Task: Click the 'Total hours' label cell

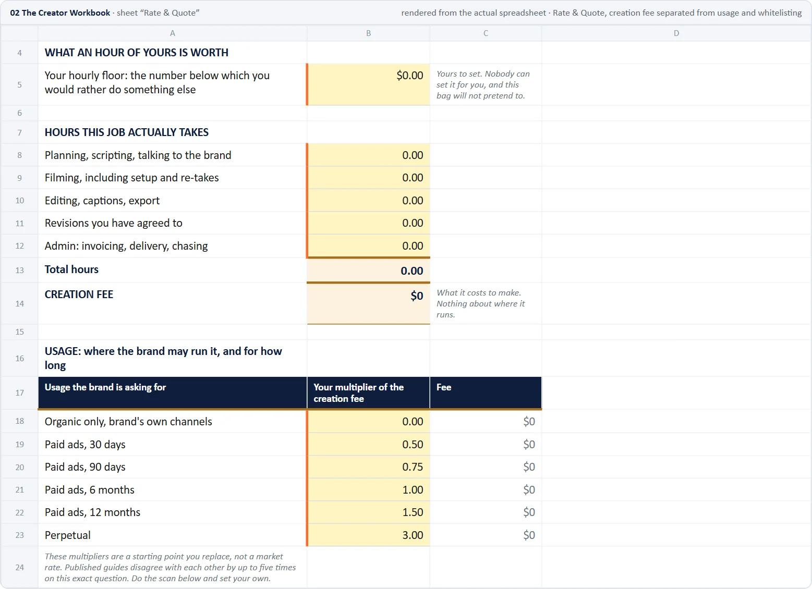Action: [x=173, y=270]
